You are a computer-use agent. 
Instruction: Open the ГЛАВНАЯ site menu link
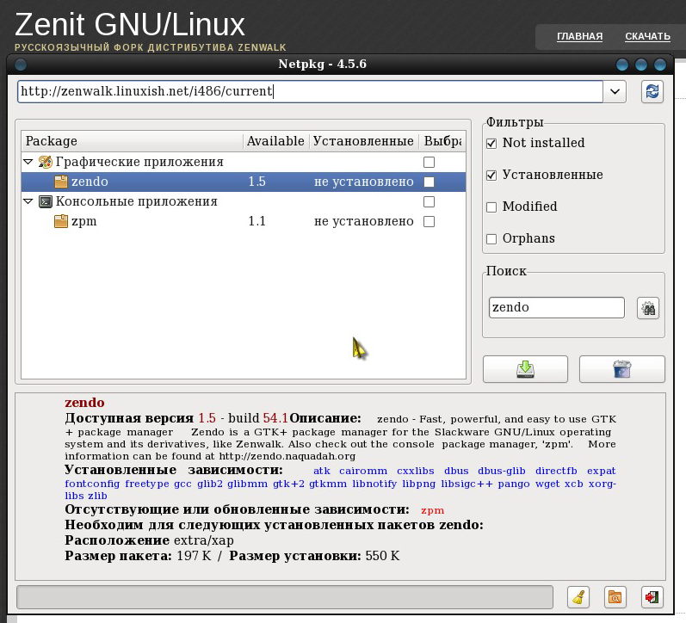pos(579,36)
